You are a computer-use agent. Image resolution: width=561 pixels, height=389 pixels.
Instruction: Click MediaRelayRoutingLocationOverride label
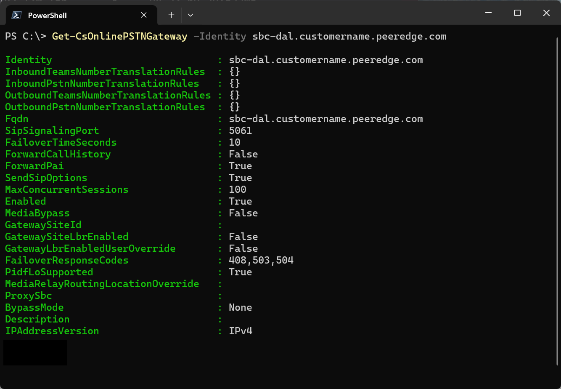pos(102,284)
